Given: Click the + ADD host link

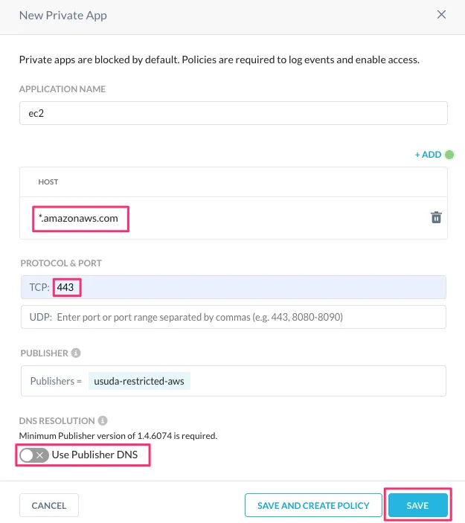Looking at the screenshot, I should 428,155.
